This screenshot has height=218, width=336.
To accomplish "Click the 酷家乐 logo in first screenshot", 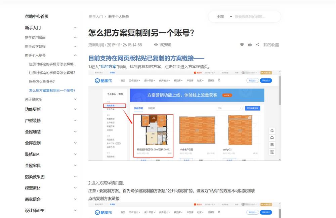I will click(x=103, y=81).
